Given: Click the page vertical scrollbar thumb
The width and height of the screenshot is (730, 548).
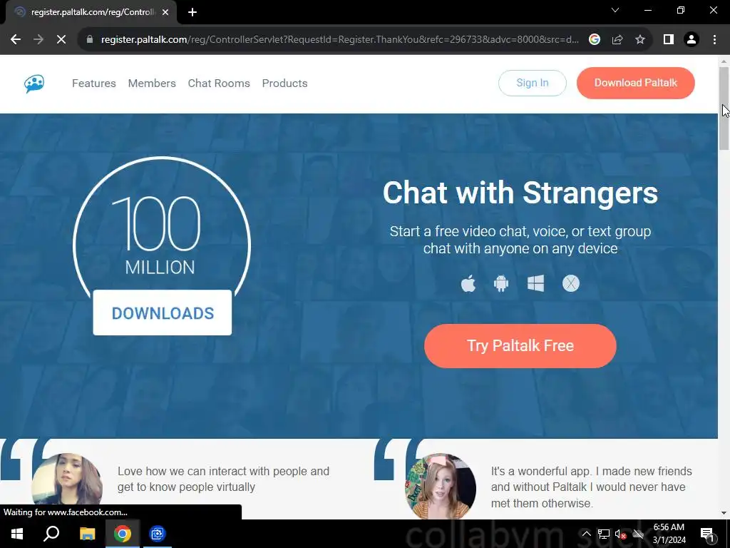Looking at the screenshot, I should [x=724, y=108].
